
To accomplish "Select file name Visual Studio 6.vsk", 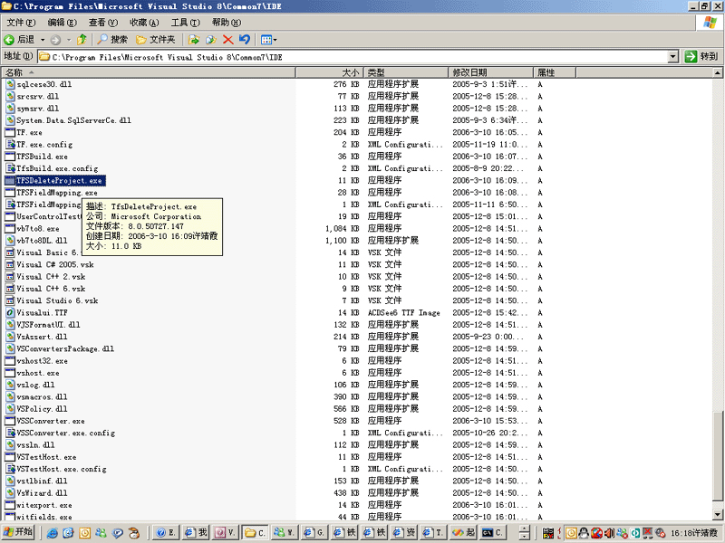I will 57,300.
